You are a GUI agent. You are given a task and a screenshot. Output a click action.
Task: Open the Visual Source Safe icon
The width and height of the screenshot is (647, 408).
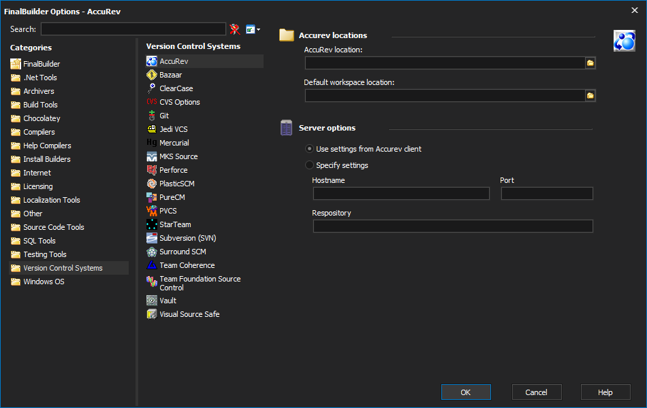[152, 314]
